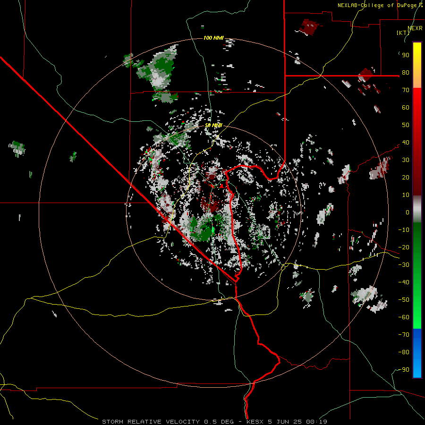The image size is (425, 425).
Task: Click the 50 NMI range ring label
Action: click(213, 125)
